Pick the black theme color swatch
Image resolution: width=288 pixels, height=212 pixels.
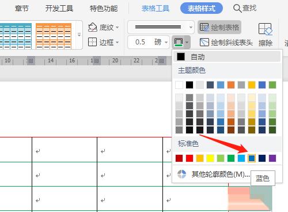click(190, 85)
